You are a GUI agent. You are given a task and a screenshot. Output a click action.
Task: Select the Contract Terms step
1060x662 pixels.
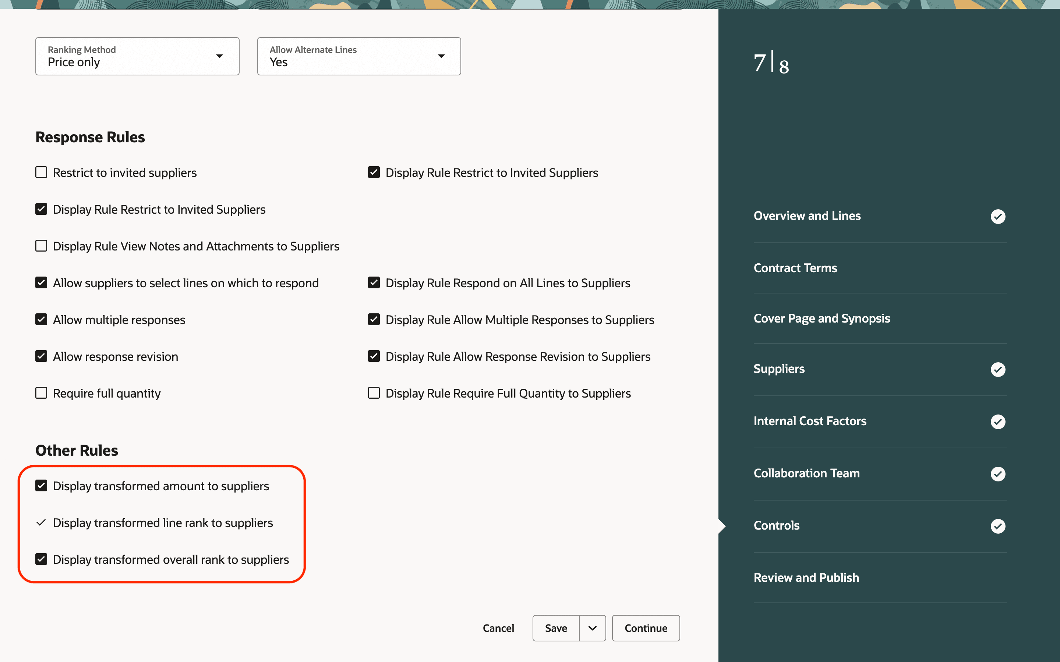coord(795,268)
